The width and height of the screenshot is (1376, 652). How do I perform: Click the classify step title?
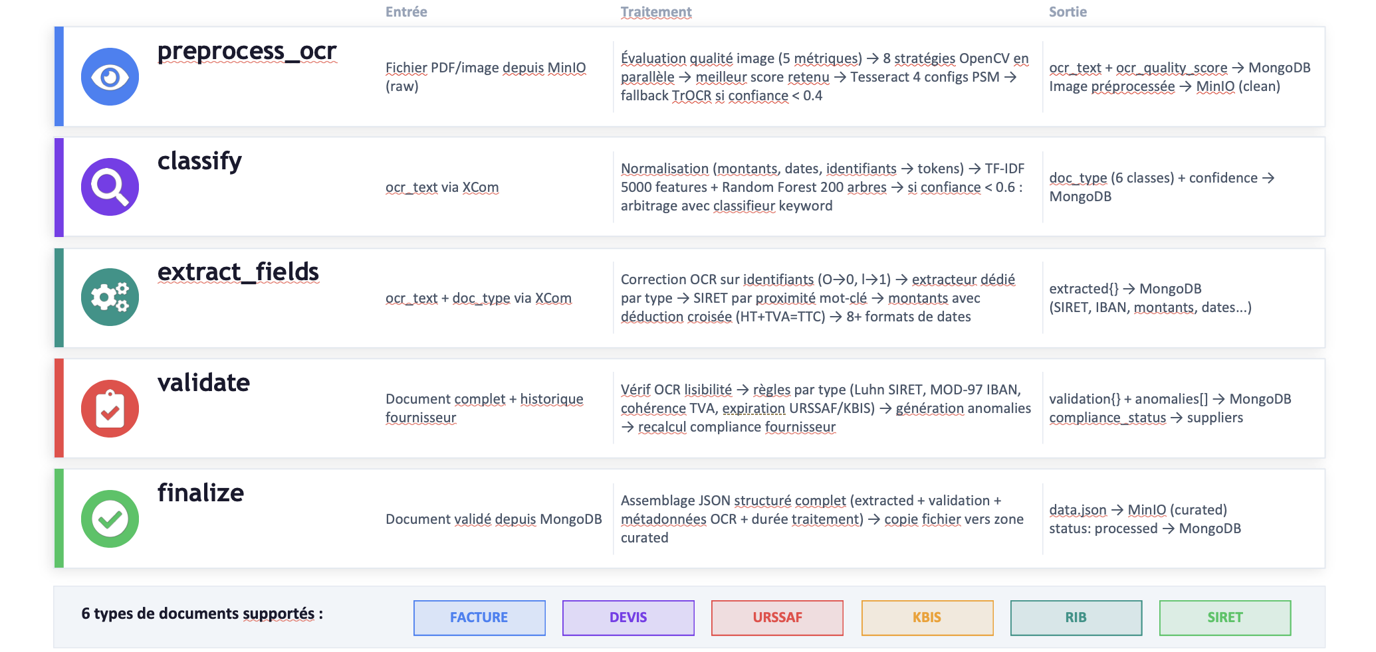pyautogui.click(x=199, y=161)
